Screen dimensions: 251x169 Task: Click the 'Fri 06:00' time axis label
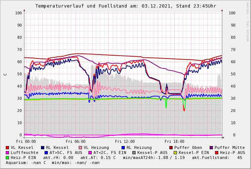(76, 141)
